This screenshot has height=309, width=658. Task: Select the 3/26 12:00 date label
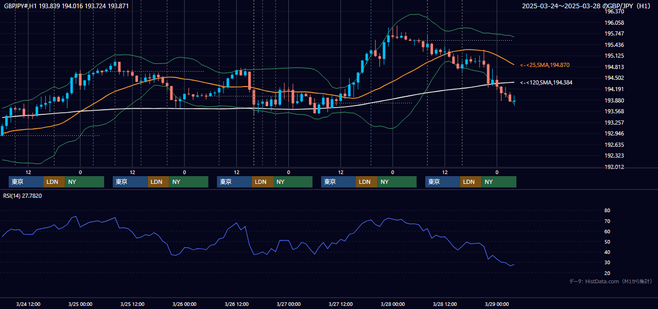(236, 304)
